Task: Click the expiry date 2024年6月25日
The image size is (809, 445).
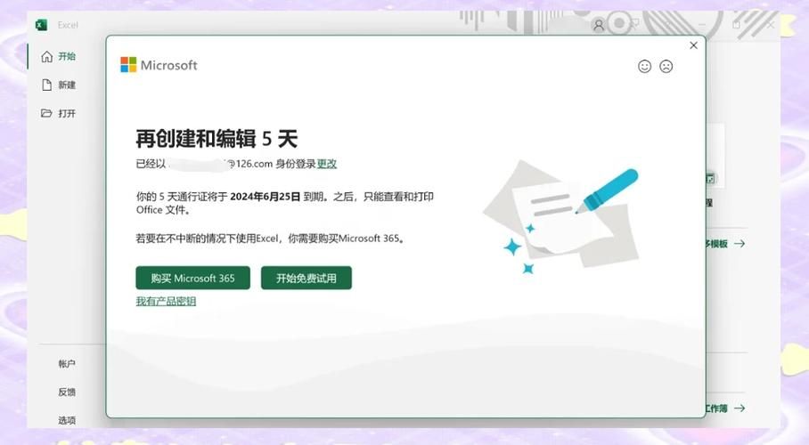Action: coord(266,197)
